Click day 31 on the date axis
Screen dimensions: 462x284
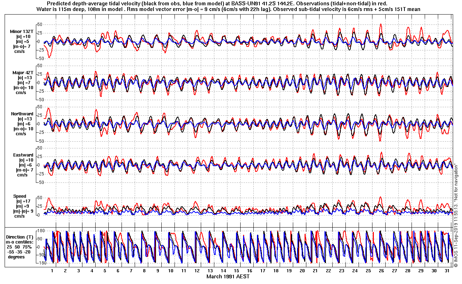click(x=447, y=270)
